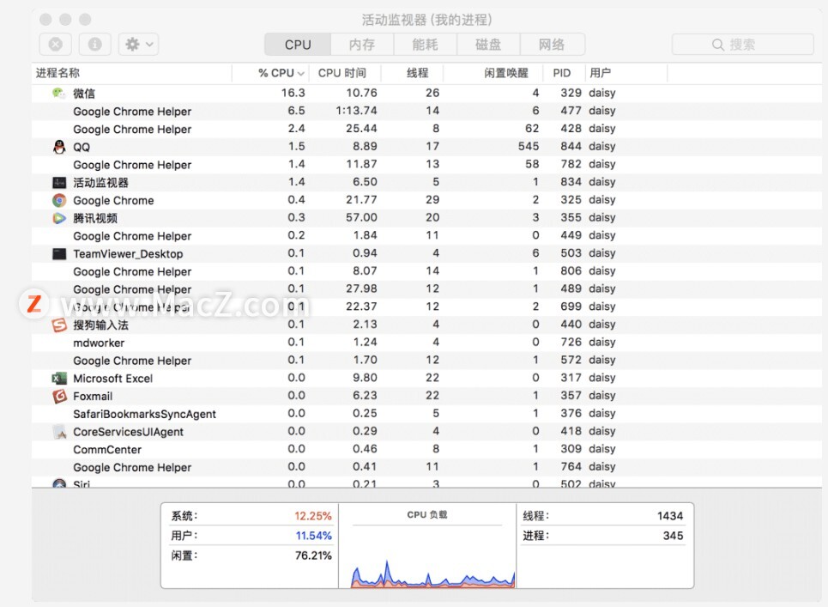
Task: Sort by 用户 column header
Action: 627,73
